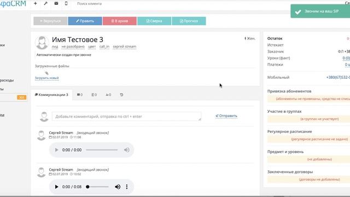Mute the 11:08 call recording volume icon

coord(126,150)
